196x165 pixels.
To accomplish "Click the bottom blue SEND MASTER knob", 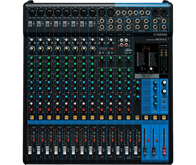I will [156, 104].
